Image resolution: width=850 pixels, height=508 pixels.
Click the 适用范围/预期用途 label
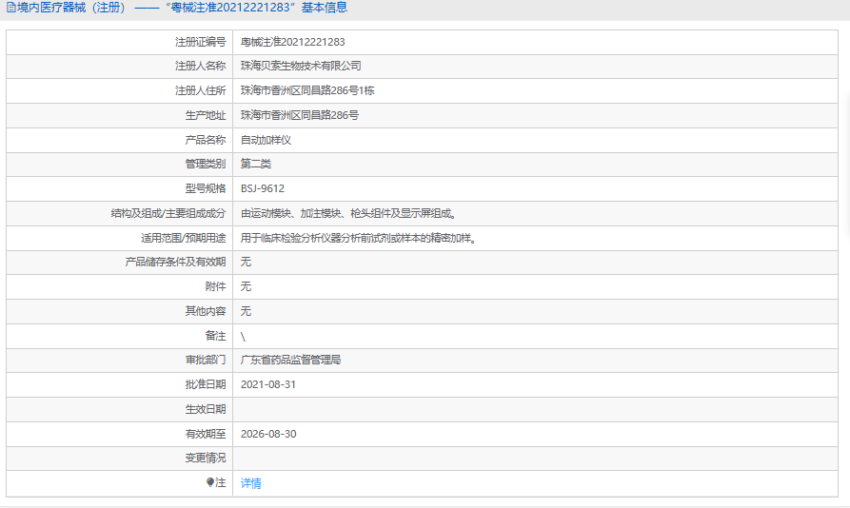click(183, 238)
